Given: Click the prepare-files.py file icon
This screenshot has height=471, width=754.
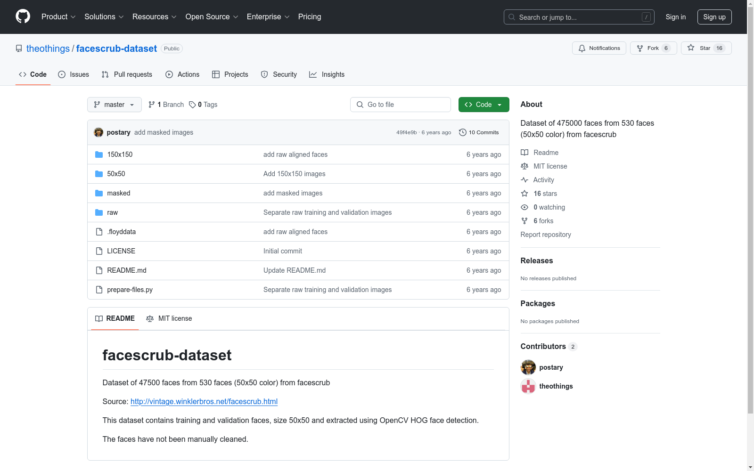Looking at the screenshot, I should pos(99,290).
